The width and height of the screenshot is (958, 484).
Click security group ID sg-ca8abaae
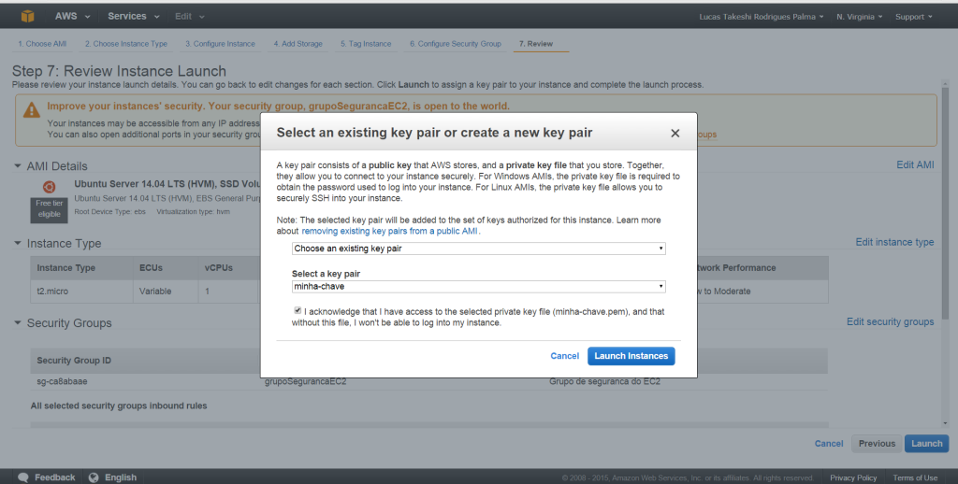(x=62, y=381)
